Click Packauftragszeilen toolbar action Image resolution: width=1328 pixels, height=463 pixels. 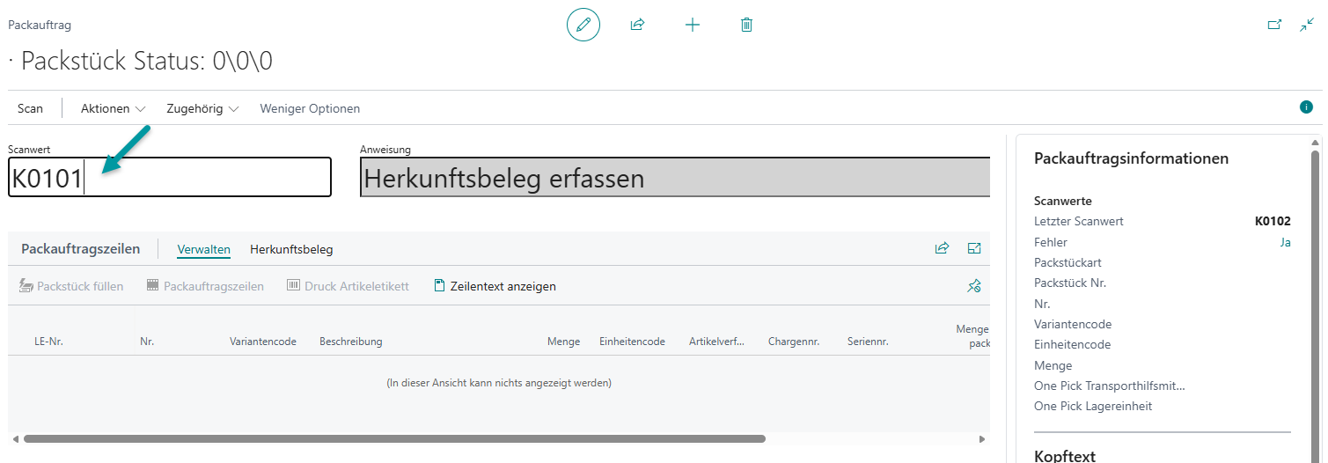click(205, 286)
